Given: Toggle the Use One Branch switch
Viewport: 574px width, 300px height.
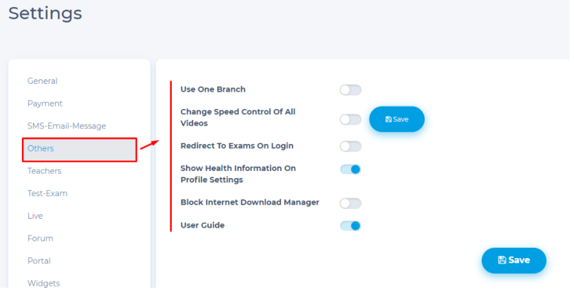Looking at the screenshot, I should [351, 90].
